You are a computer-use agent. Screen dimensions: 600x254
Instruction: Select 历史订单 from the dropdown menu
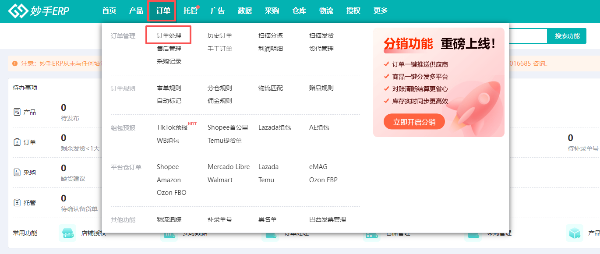point(219,35)
